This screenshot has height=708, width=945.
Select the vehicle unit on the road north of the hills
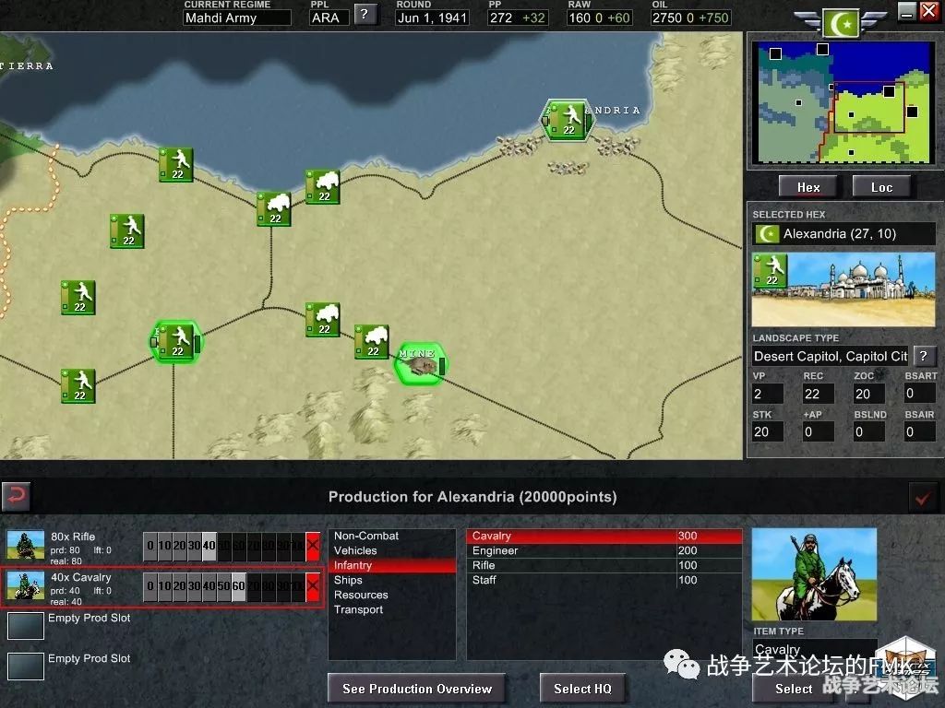322,319
